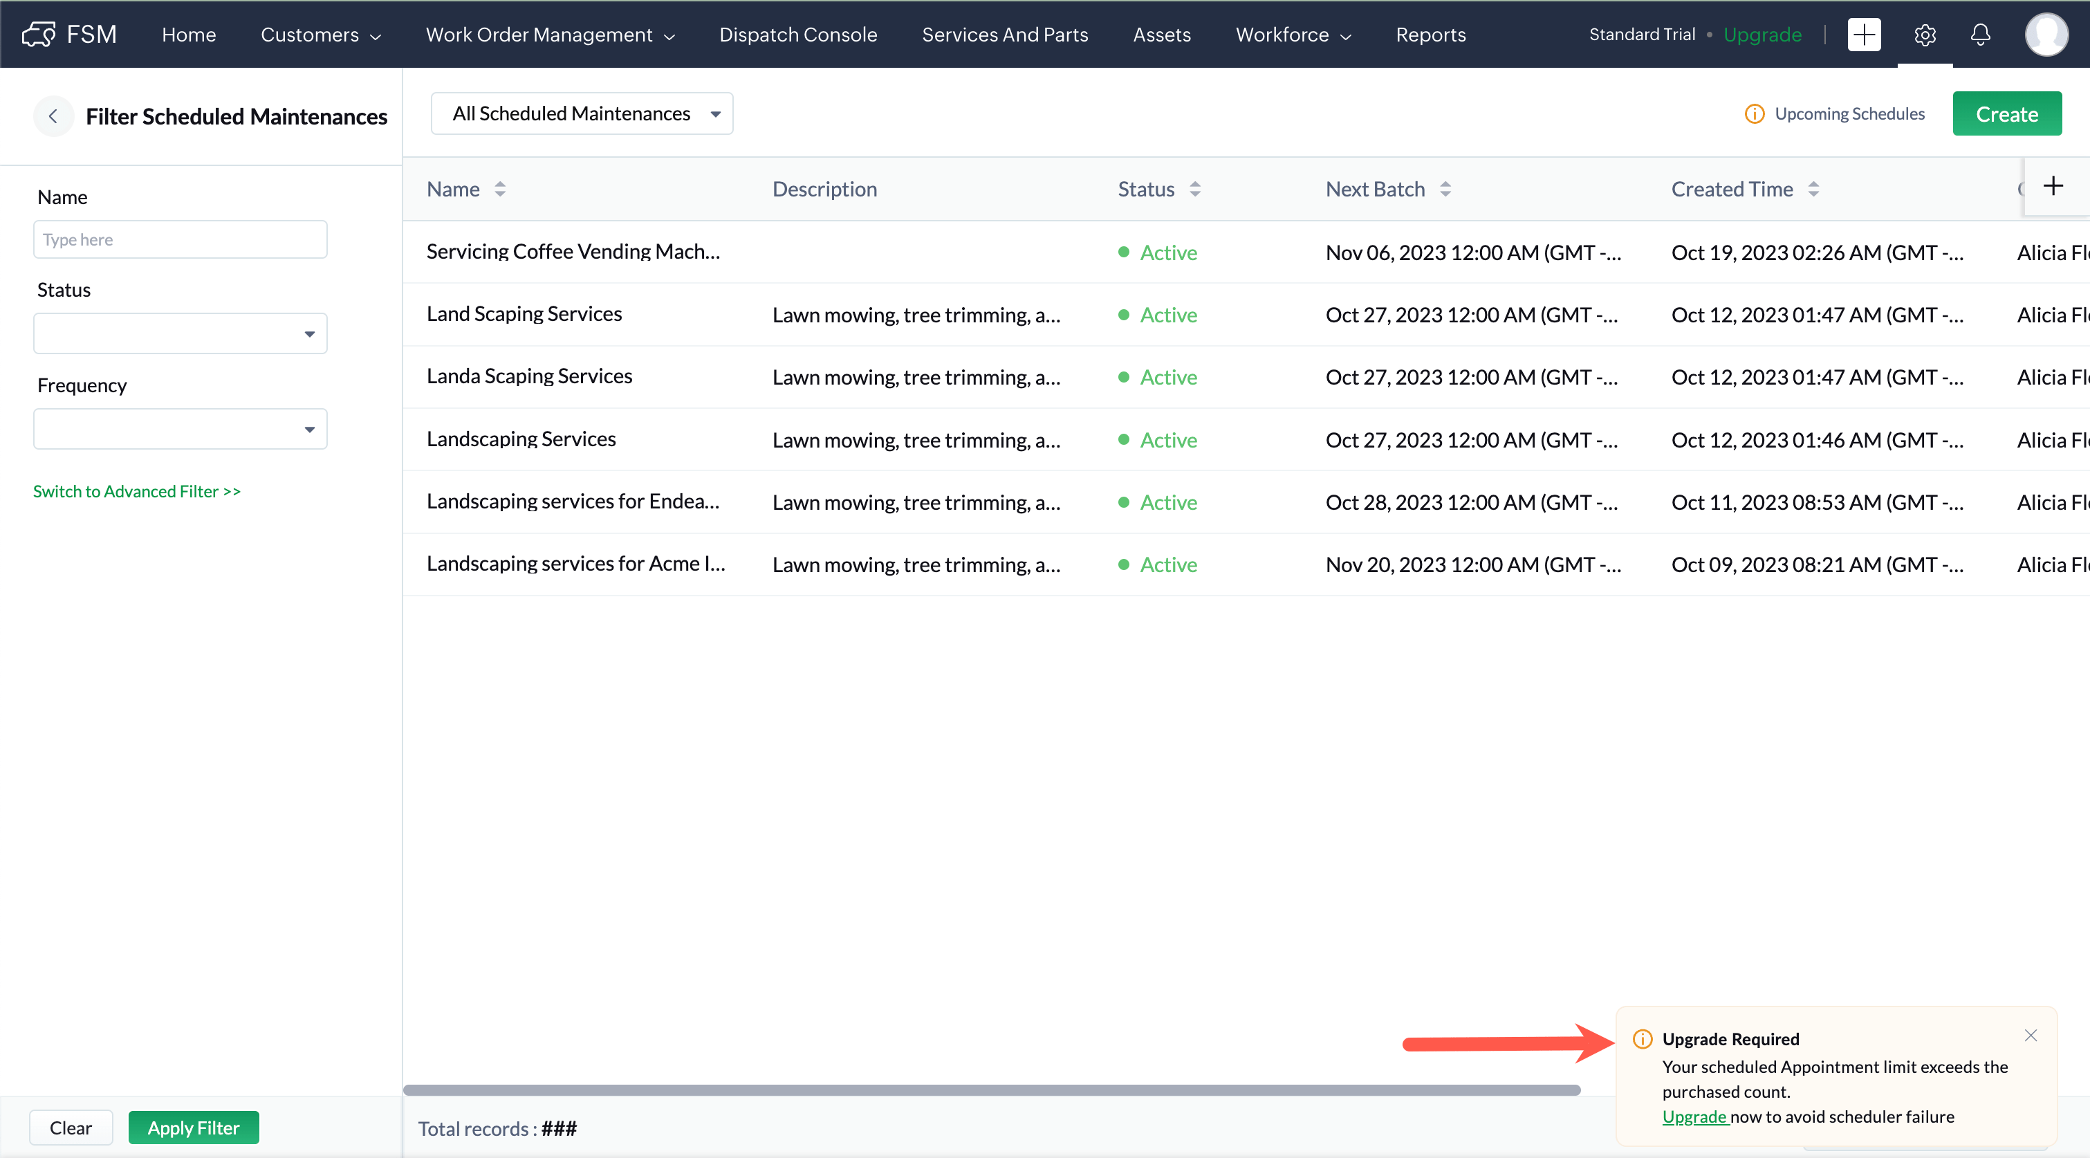Open the Landscaping Services record
The image size is (2090, 1158).
click(521, 439)
